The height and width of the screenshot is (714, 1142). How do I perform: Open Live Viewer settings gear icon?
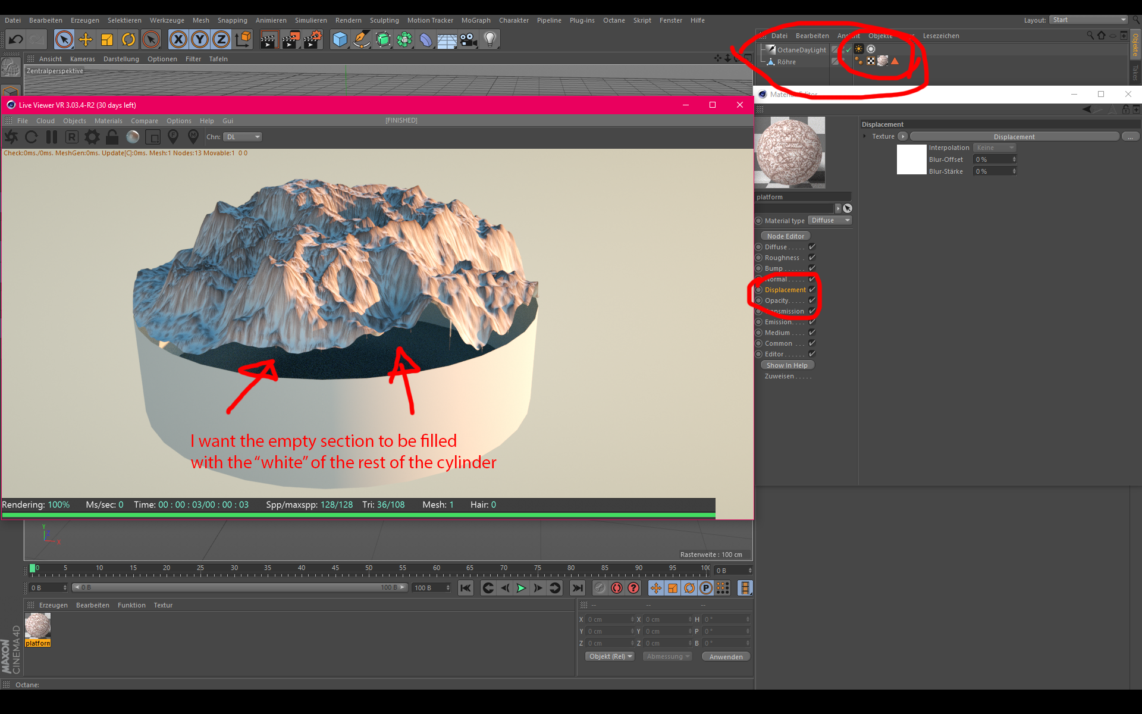[92, 137]
